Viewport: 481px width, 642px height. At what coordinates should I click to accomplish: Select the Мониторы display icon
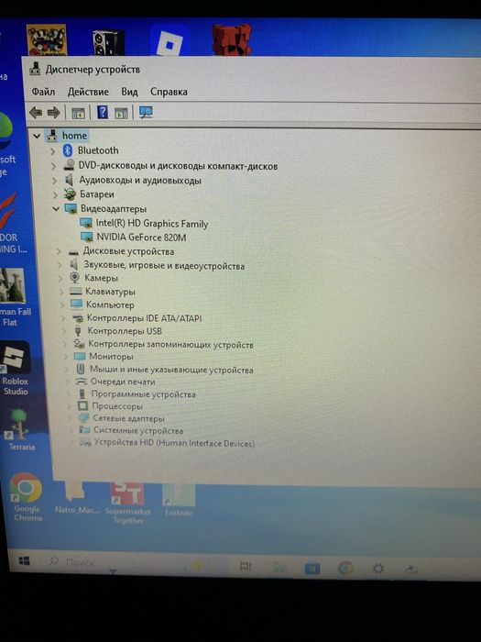coord(80,356)
